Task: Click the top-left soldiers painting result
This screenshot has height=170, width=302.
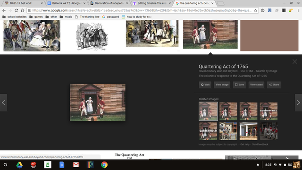Action: (32, 36)
